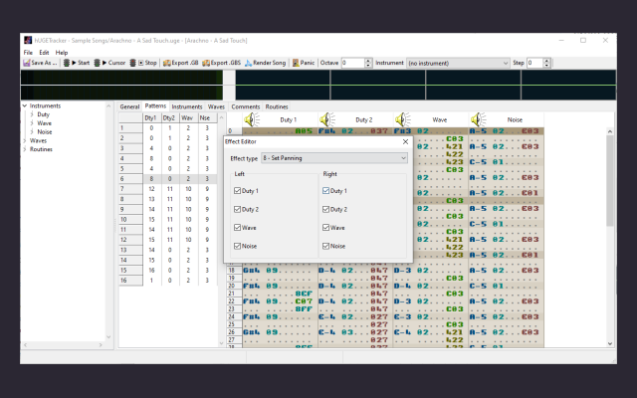Hit the Panic button

pyautogui.click(x=303, y=63)
